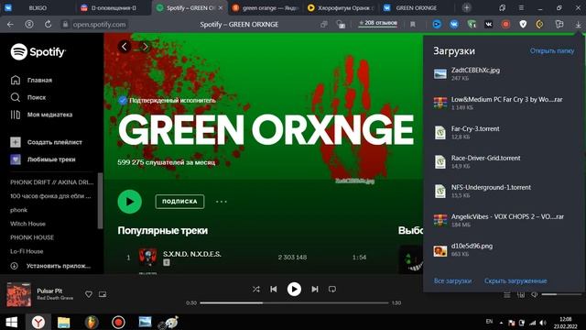Toggle shuffle playback
The height and width of the screenshot is (330, 586).
point(256,290)
